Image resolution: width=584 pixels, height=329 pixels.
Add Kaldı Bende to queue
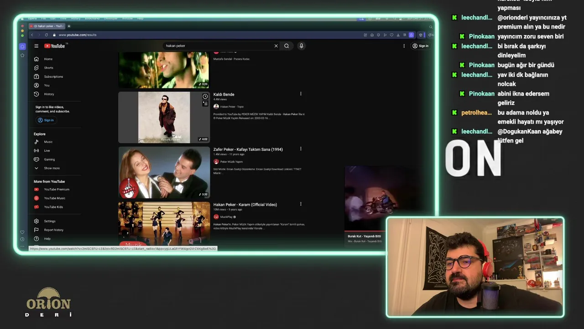(205, 104)
